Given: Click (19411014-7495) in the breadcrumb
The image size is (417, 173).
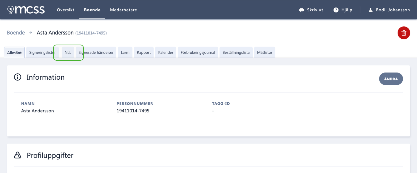Looking at the screenshot, I should pyautogui.click(x=91, y=33).
